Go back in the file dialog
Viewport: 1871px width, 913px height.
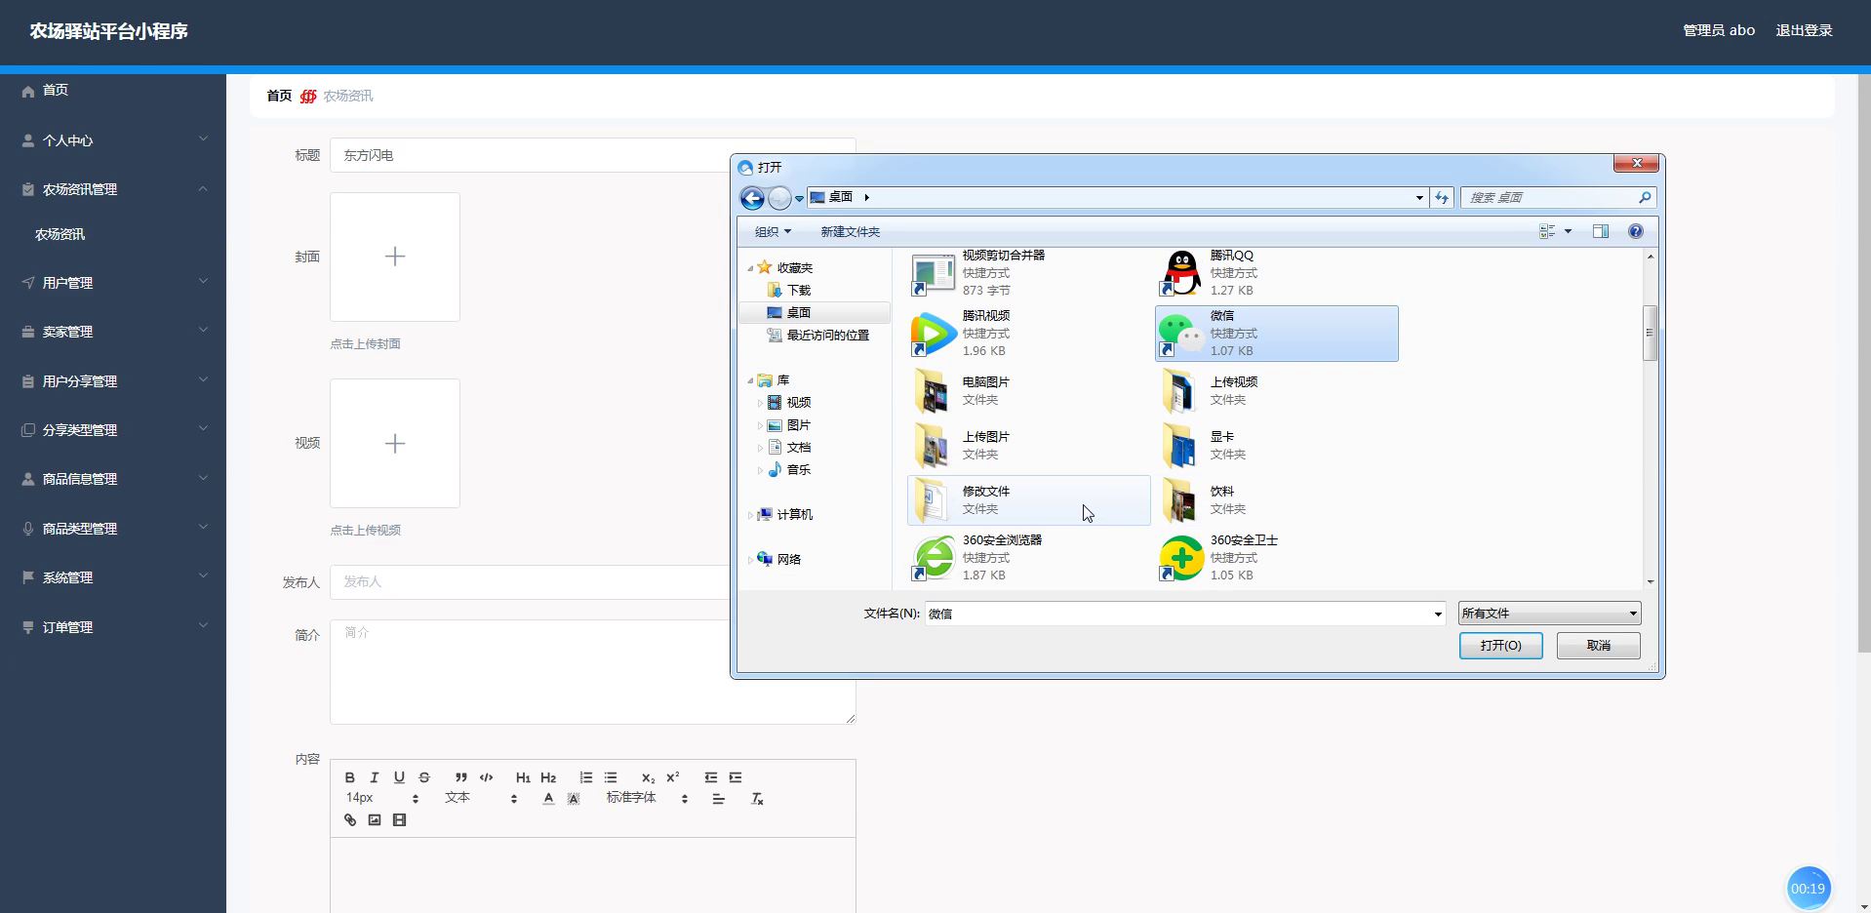(x=752, y=198)
